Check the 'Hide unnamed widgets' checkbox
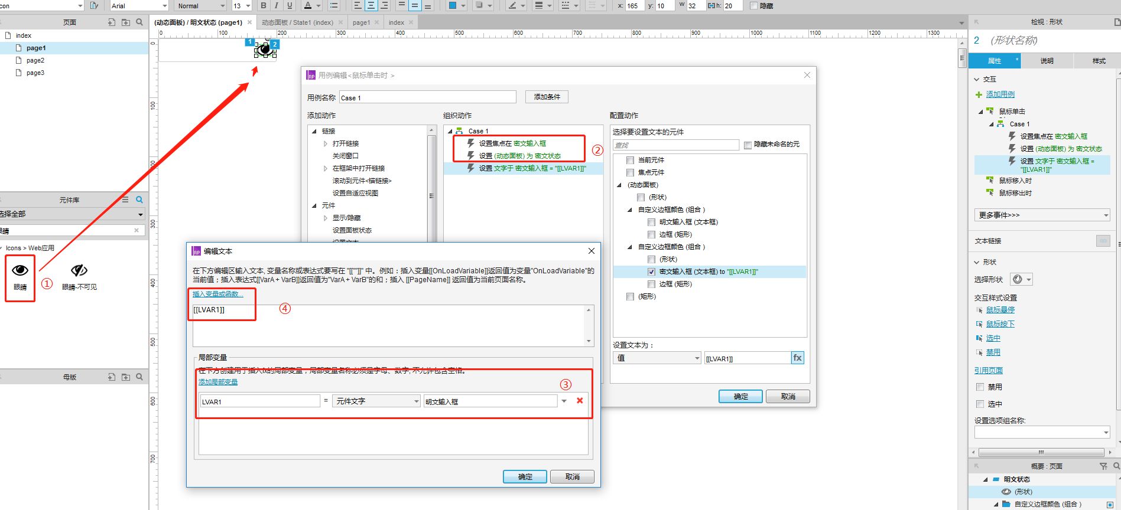Viewport: 1121px width, 510px height. point(748,145)
